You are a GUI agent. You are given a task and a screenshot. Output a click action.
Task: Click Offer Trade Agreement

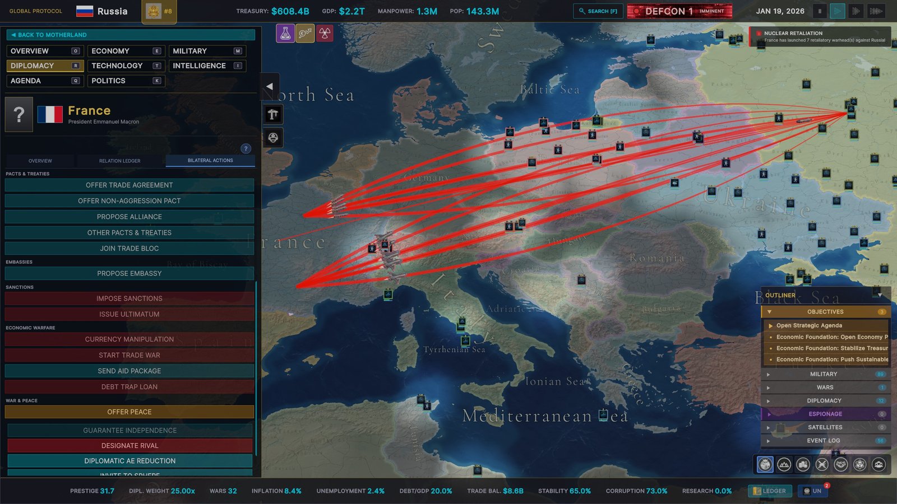click(130, 185)
